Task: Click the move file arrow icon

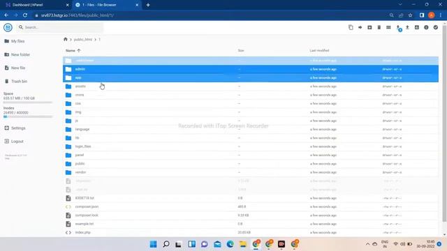Action: (x=360, y=27)
